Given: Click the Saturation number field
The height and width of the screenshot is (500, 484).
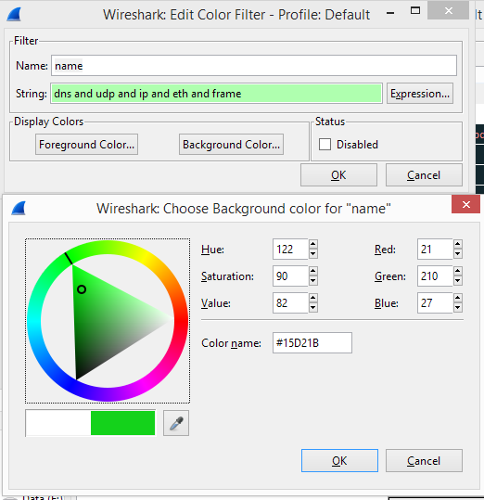Looking at the screenshot, I should tap(290, 276).
